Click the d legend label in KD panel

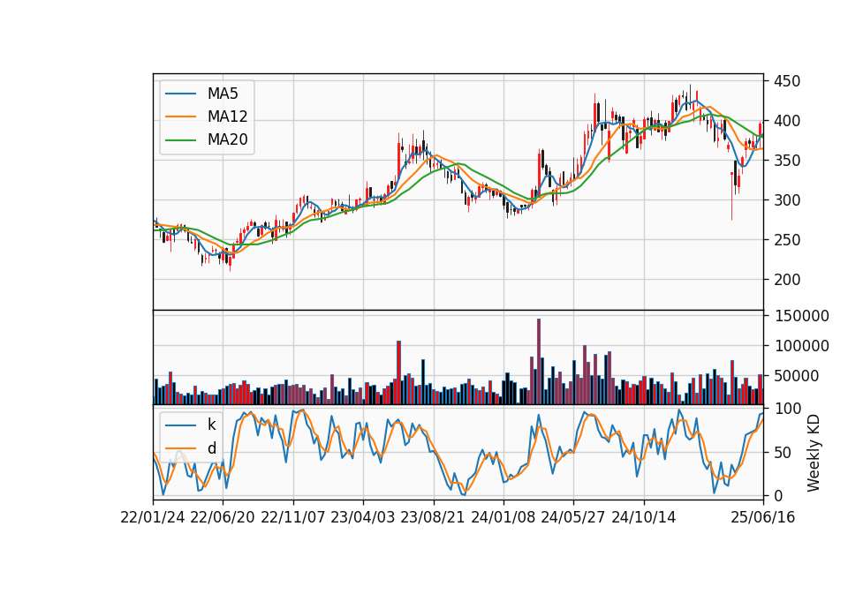pos(211,448)
